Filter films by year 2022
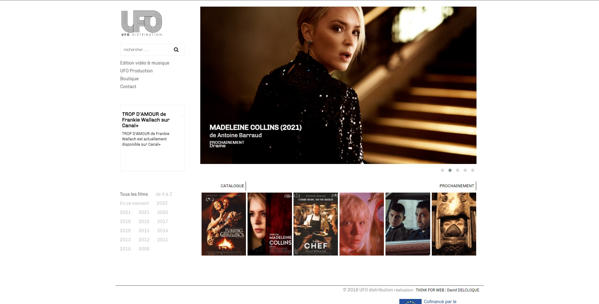This screenshot has height=304, width=599. click(x=162, y=203)
